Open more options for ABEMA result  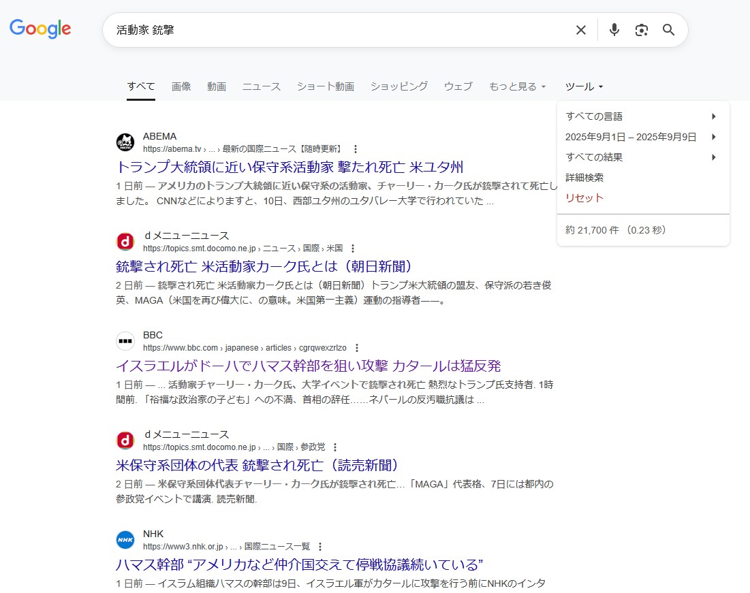(355, 149)
